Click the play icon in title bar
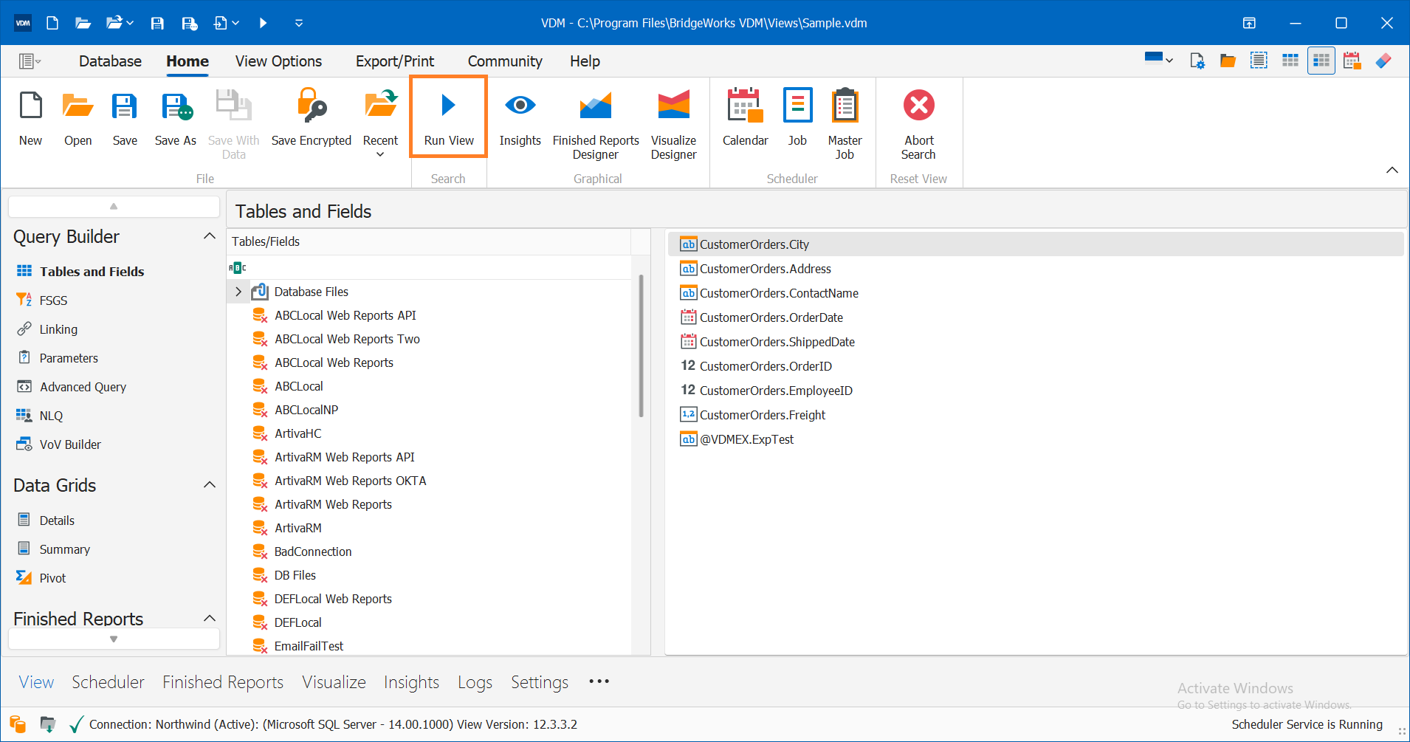This screenshot has width=1410, height=742. coord(263,23)
